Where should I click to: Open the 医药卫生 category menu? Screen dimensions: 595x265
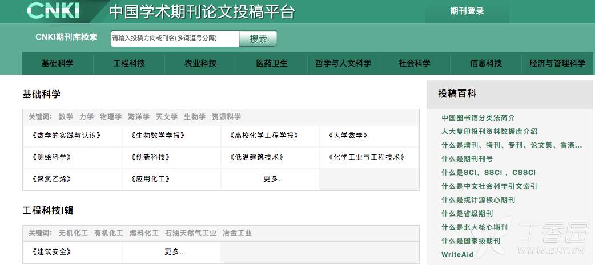pyautogui.click(x=272, y=64)
